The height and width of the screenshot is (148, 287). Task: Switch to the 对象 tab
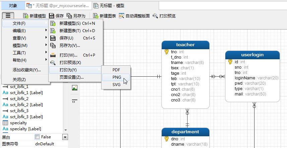[x=13, y=6]
